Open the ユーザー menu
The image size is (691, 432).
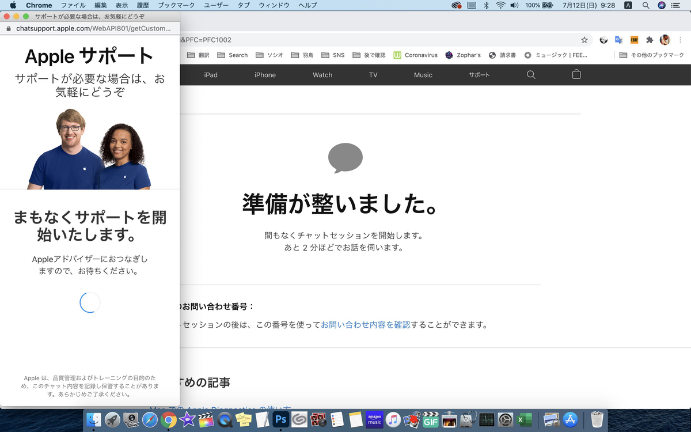[x=217, y=5]
